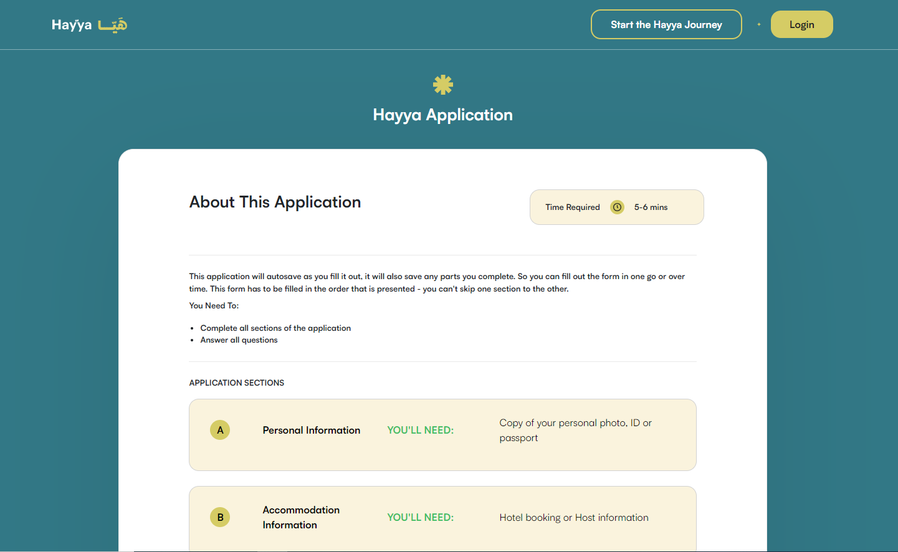This screenshot has height=552, width=898.
Task: Open the Accommodation Information section title
Action: click(301, 517)
